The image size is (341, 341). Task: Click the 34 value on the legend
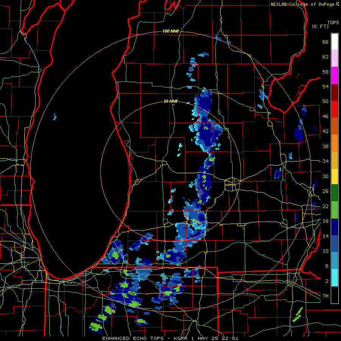click(x=325, y=161)
